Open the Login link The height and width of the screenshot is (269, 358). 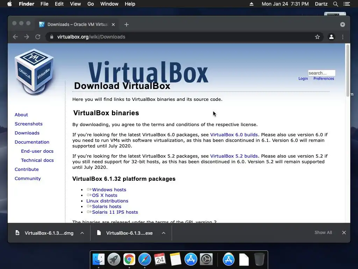303,79
